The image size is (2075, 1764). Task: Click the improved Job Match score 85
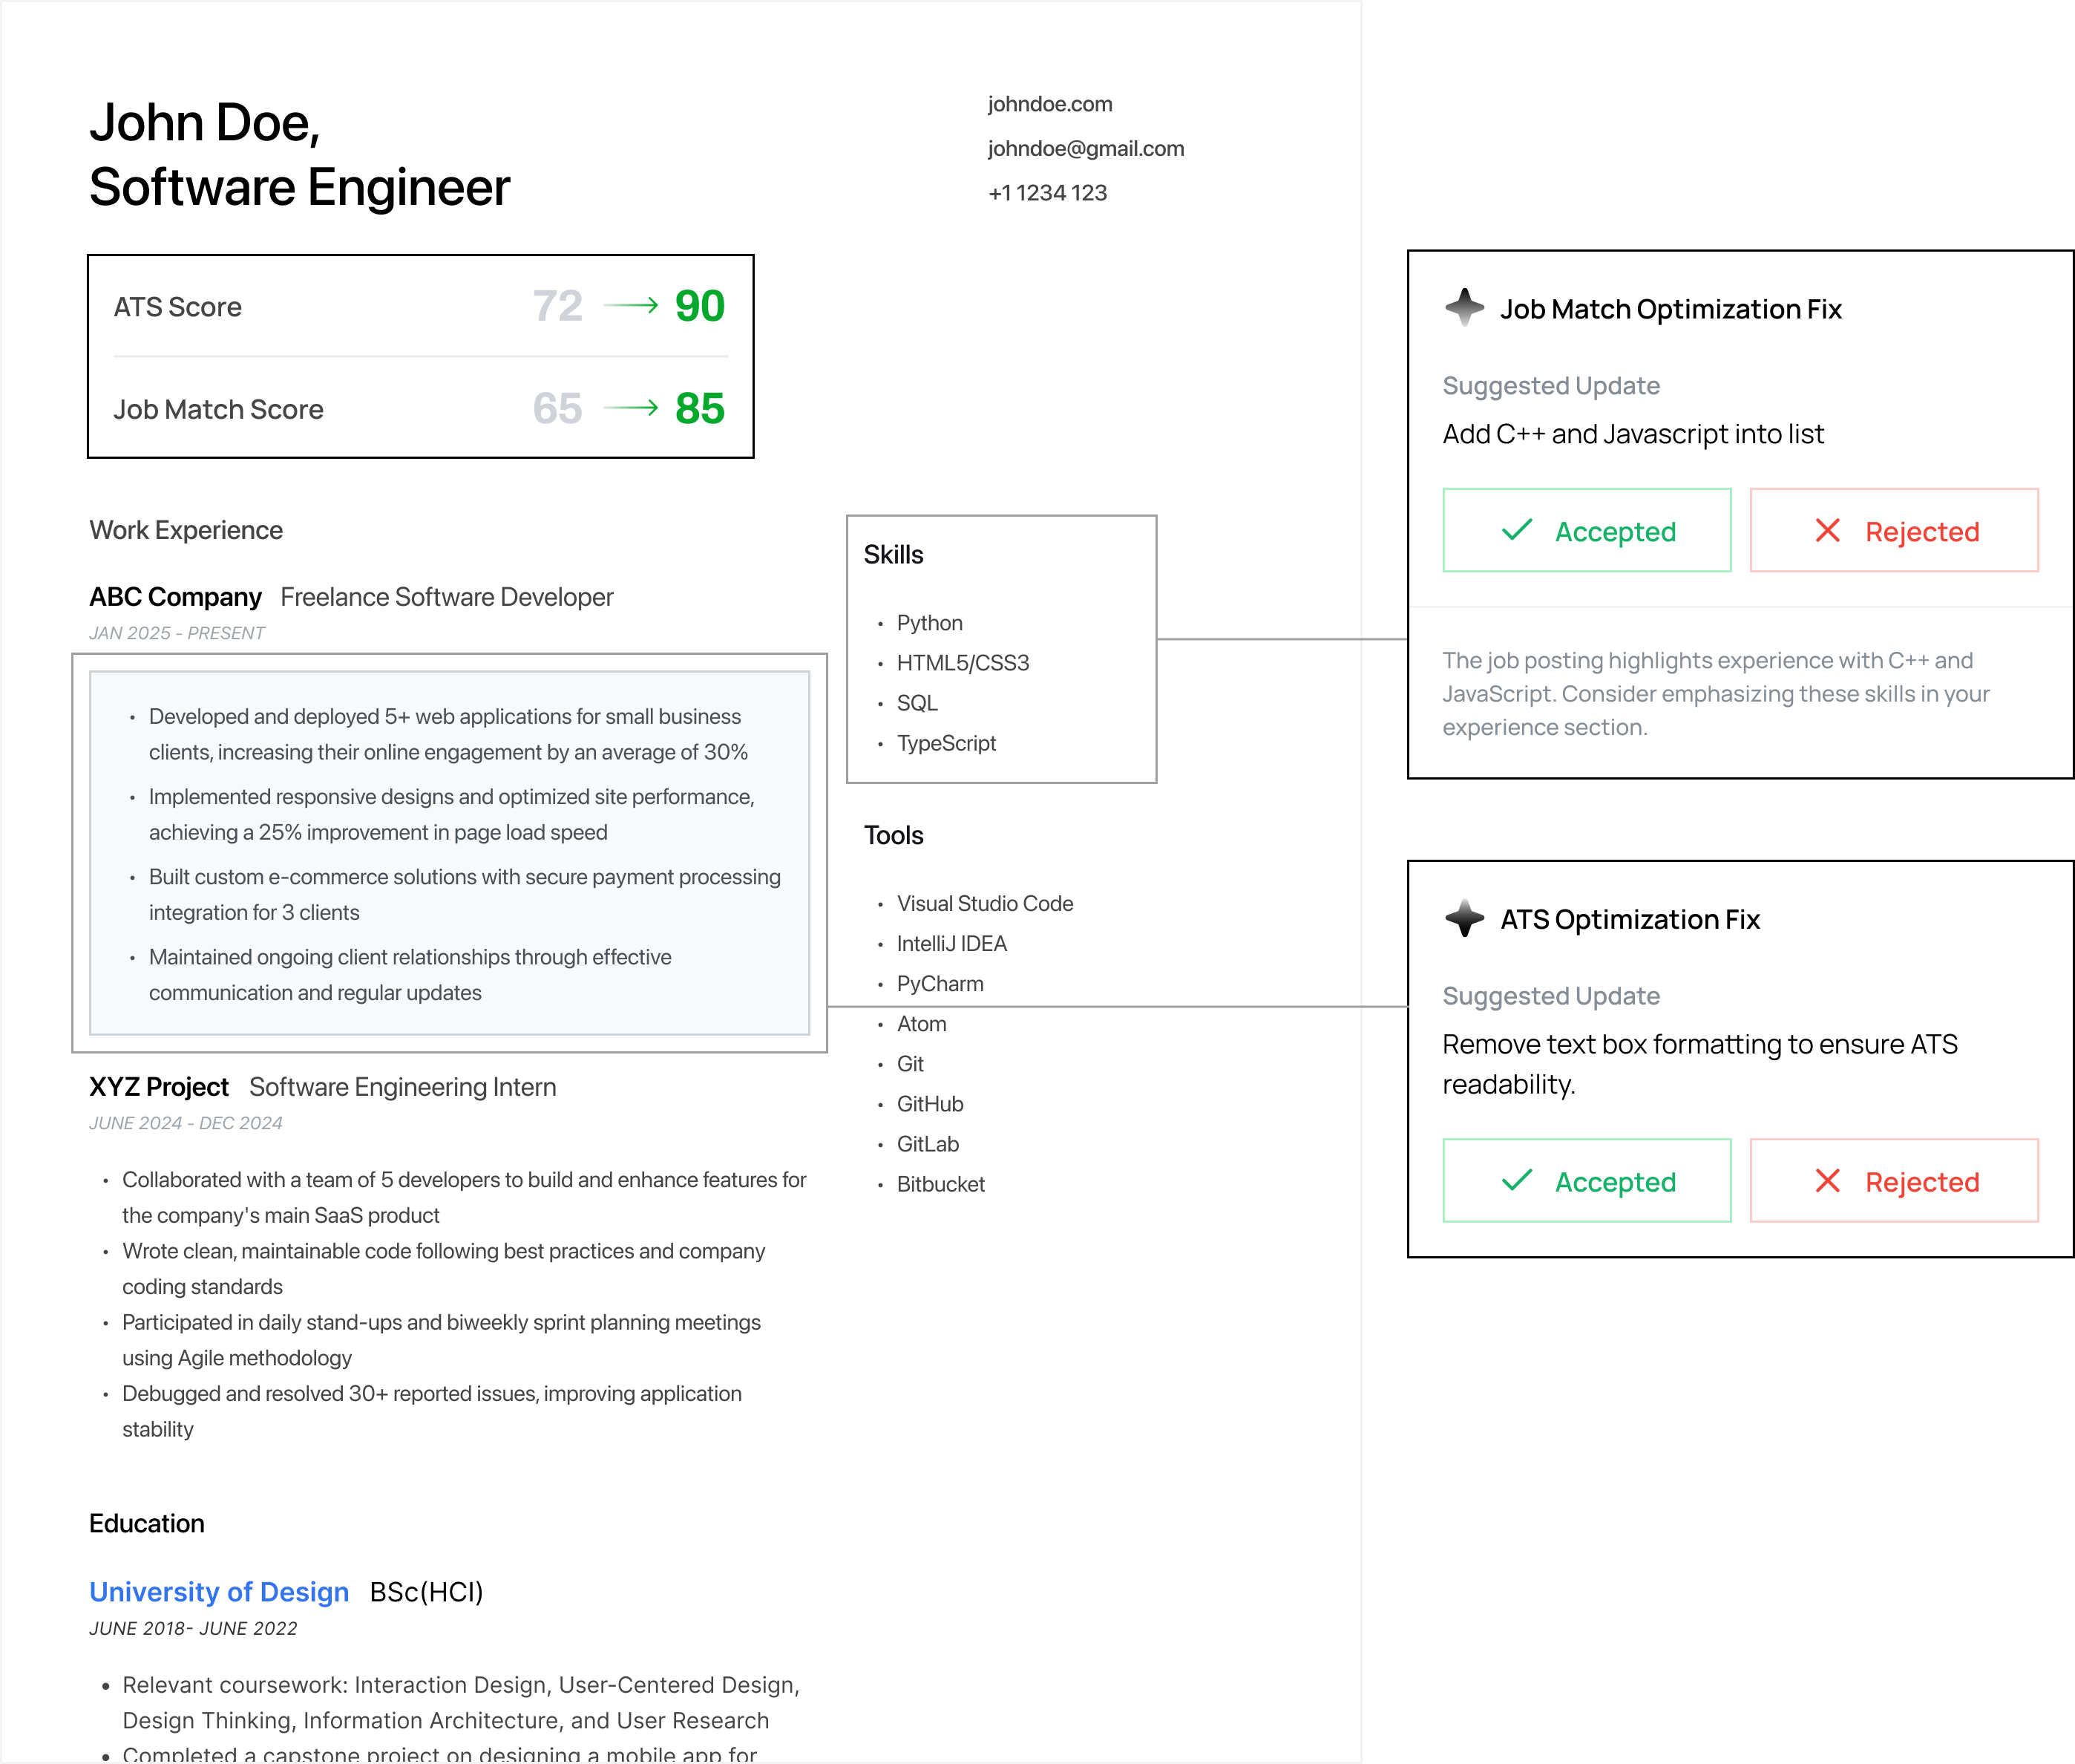click(x=700, y=408)
